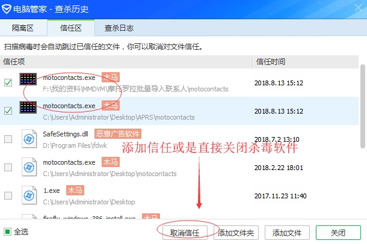The height and width of the screenshot is (244, 367).
Task: Click the SafeSettings.dll file icon
Action: [29, 139]
